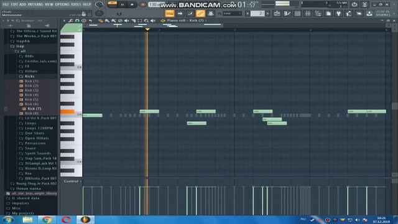Open the Mixer window icon in main toolbar
This screenshot has height=224, width=398.
tap(308, 13)
